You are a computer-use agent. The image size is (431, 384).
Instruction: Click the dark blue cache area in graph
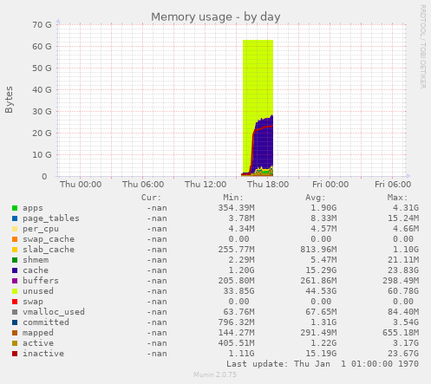263,147
